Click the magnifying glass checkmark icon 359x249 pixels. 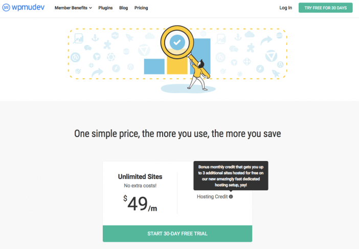coord(177,42)
